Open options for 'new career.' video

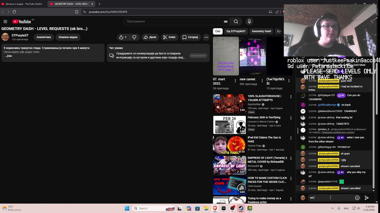(262, 81)
